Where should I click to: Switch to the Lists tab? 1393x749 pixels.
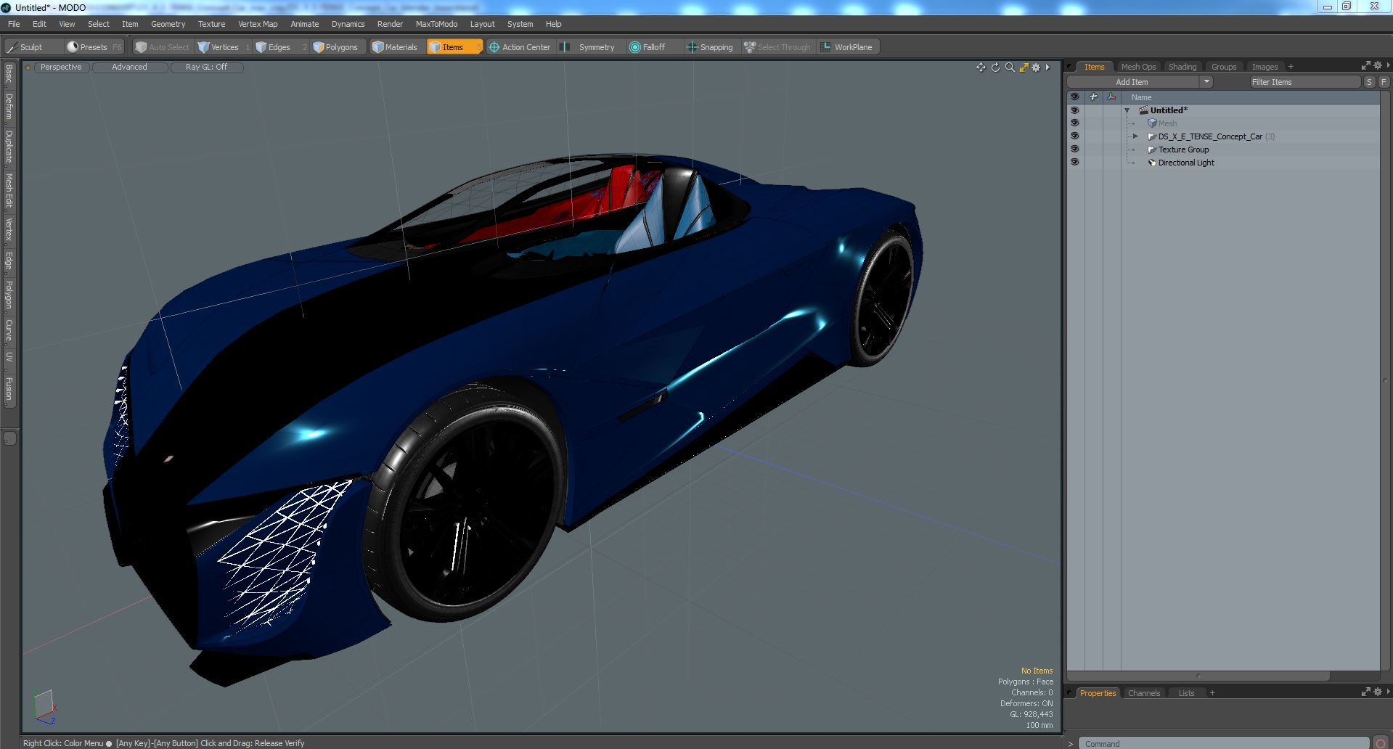tap(1186, 693)
